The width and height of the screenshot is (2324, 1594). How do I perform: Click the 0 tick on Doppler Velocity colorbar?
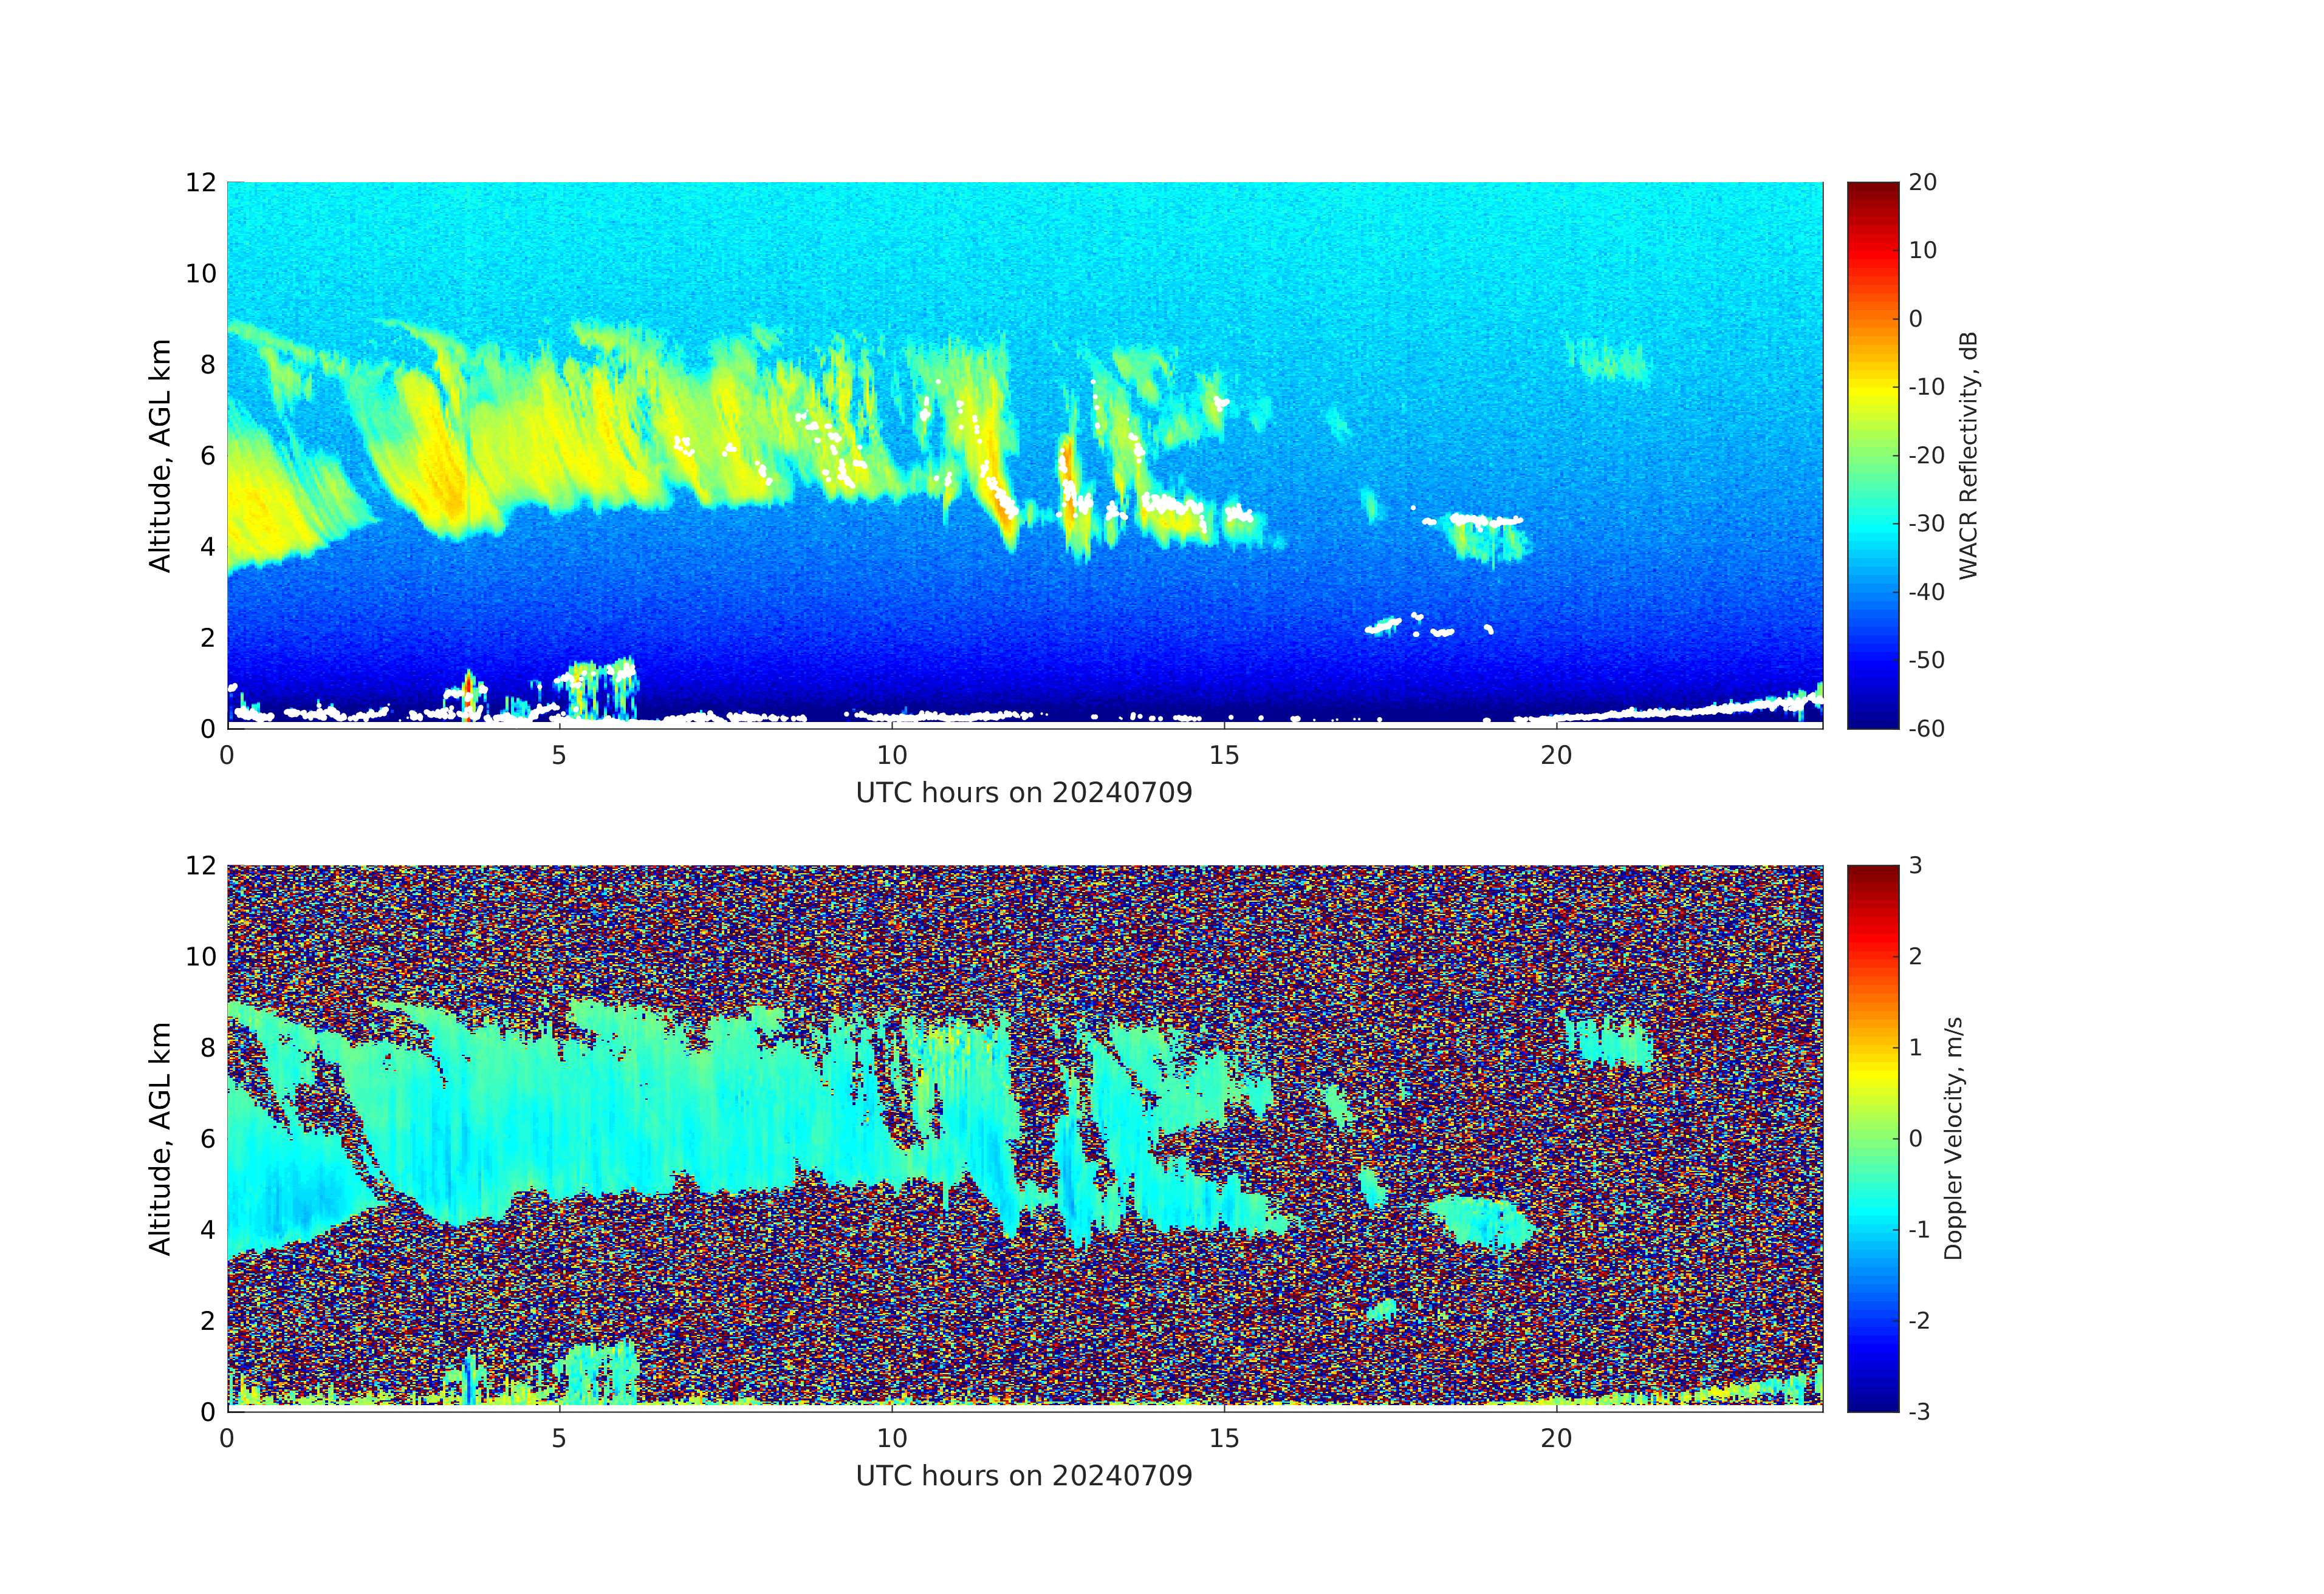pos(1915,1139)
